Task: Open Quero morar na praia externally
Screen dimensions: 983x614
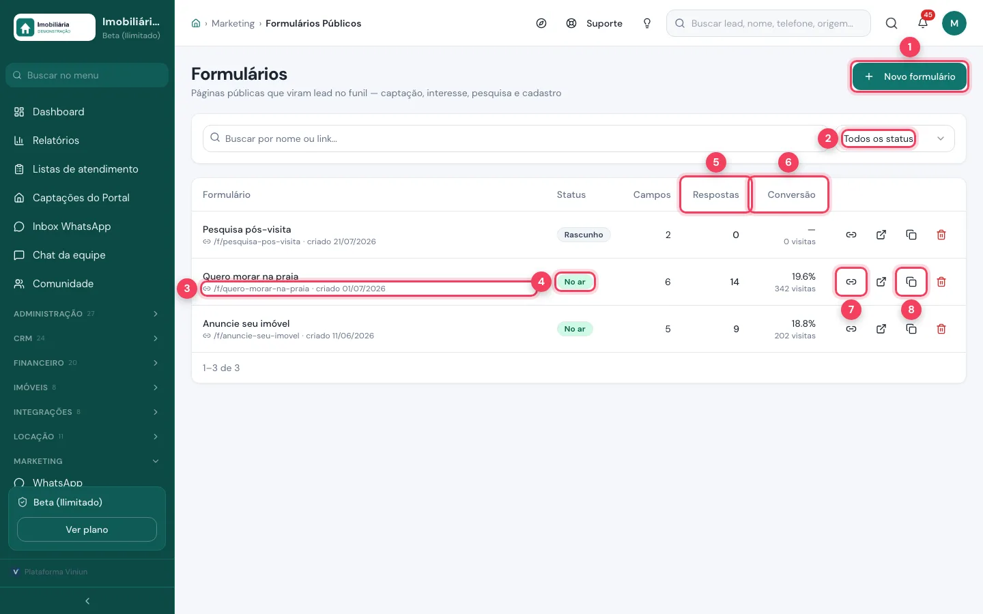Action: (x=881, y=282)
